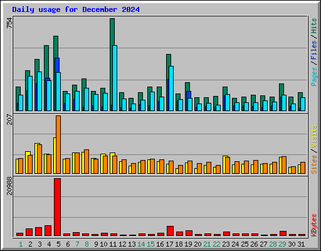Click the 207 sites/visits axis label

point(9,119)
